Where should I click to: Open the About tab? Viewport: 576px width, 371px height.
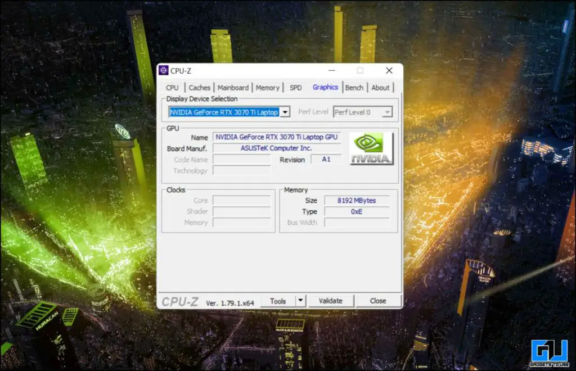(380, 88)
